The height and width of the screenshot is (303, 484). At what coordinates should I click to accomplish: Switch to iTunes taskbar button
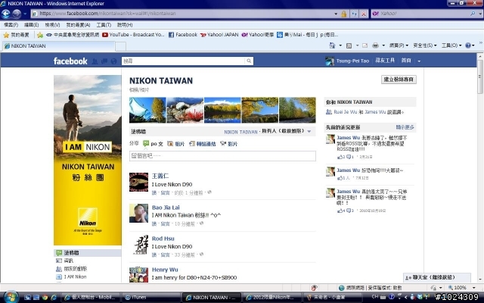pos(150,298)
